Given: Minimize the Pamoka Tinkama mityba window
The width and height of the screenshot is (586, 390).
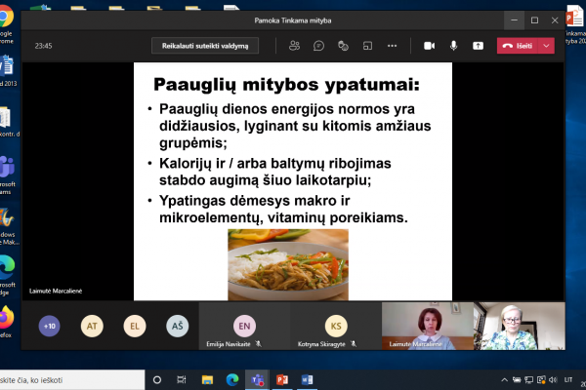Looking at the screenshot, I should click(515, 20).
